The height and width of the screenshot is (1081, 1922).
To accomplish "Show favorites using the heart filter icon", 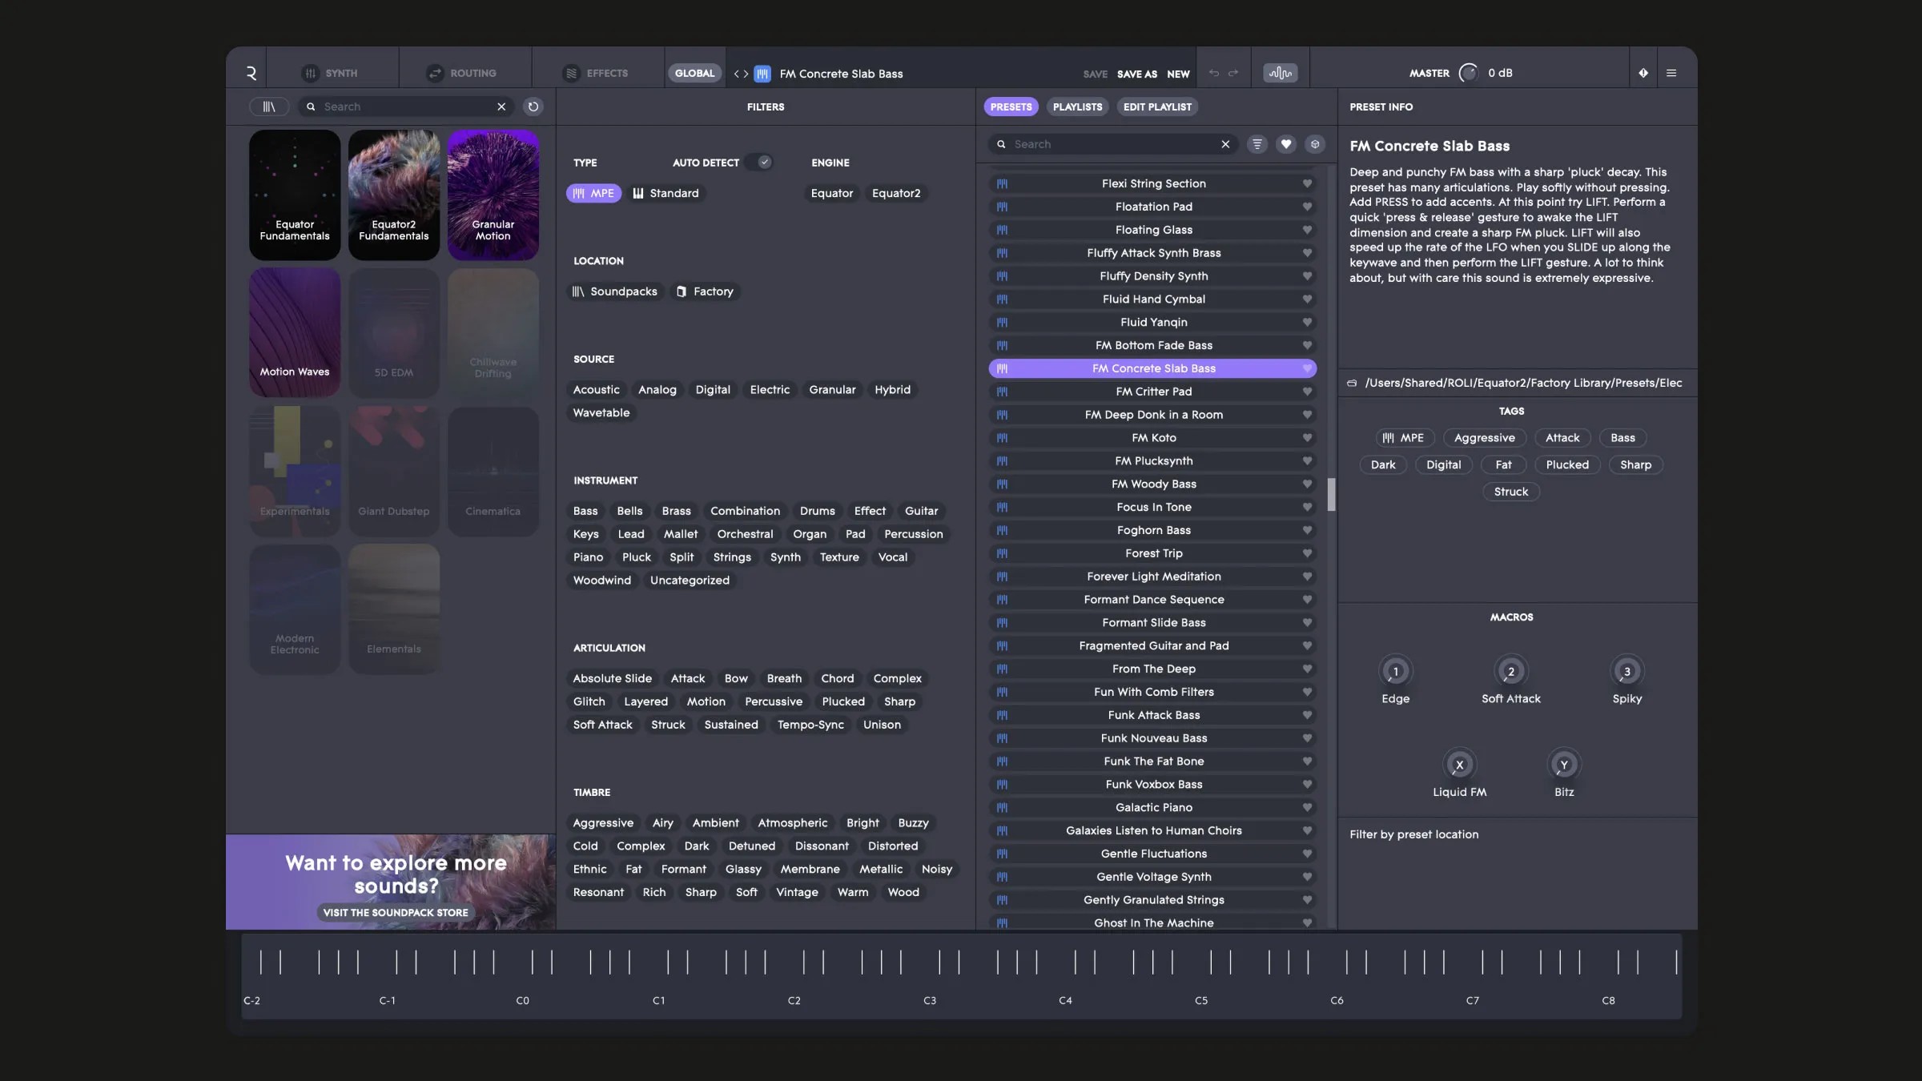I will (x=1286, y=144).
